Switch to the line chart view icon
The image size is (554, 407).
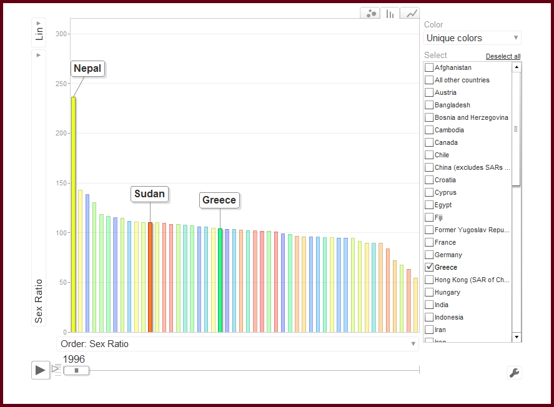(410, 13)
